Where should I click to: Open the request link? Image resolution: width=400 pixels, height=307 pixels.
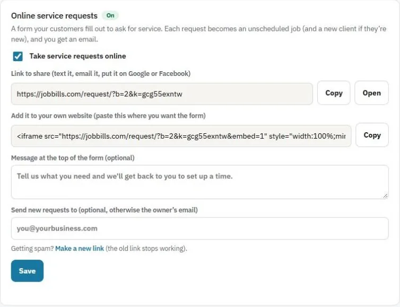point(371,93)
